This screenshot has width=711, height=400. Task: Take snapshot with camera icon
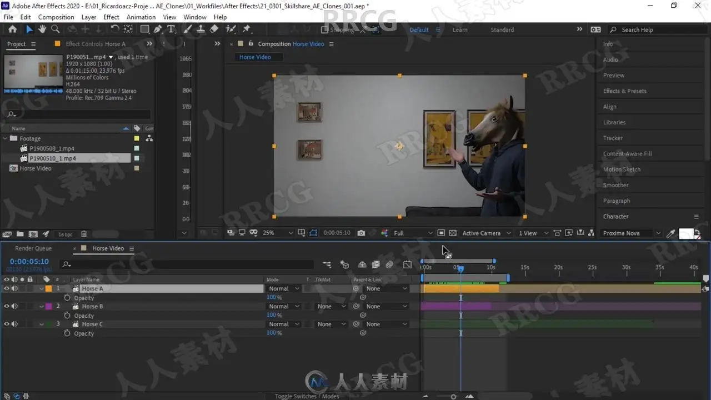362,233
